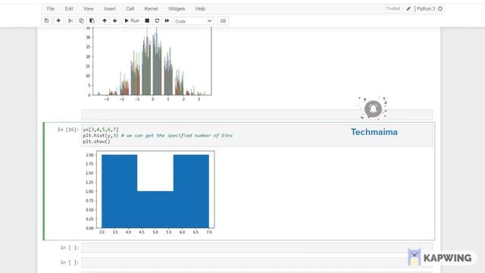485x273 pixels.
Task: Restart kernel and rerun all with the fast-forward icon
Action: click(167, 20)
